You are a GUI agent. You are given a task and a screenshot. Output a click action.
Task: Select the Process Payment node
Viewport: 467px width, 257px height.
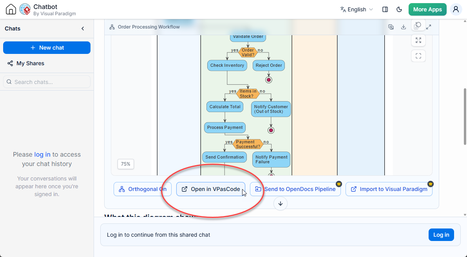(225, 128)
